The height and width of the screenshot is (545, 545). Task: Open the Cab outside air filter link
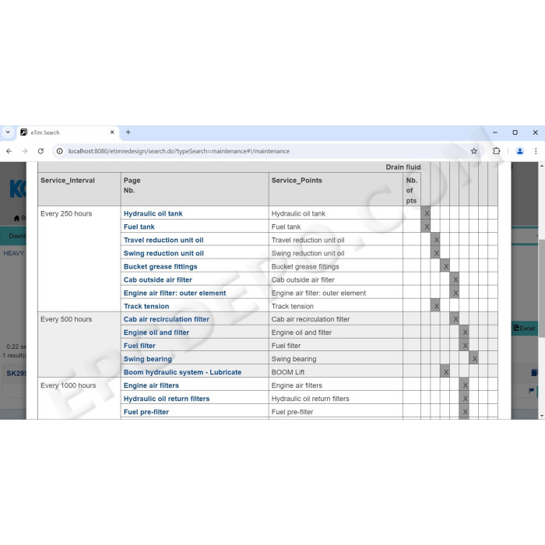[158, 280]
